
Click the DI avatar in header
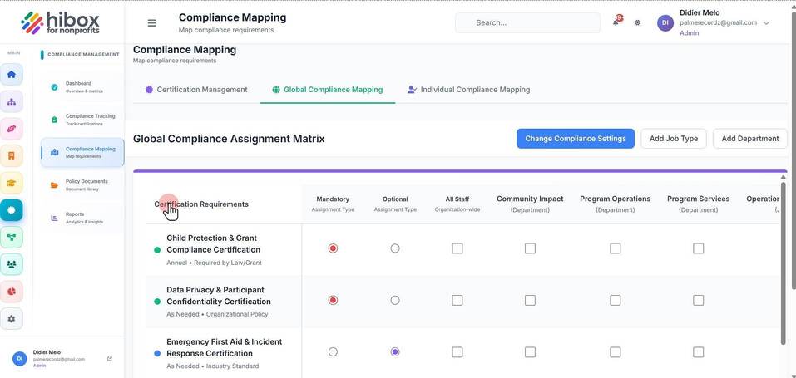coord(665,22)
